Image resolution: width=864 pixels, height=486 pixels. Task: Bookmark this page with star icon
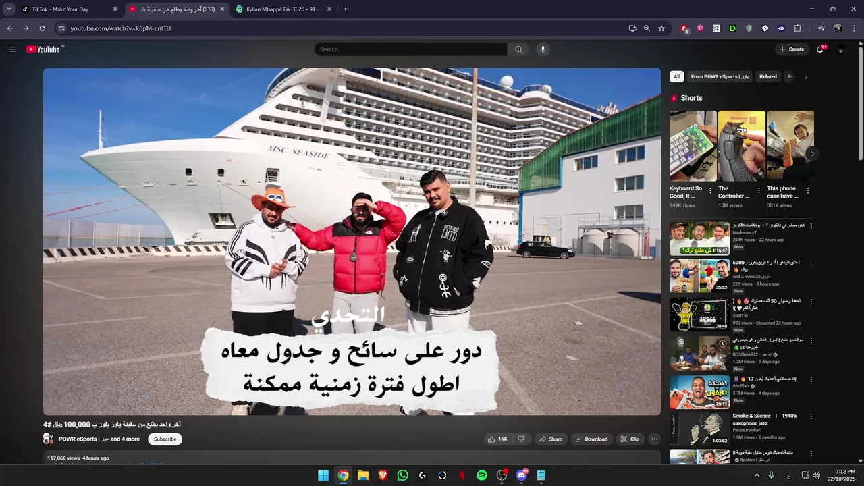(661, 28)
